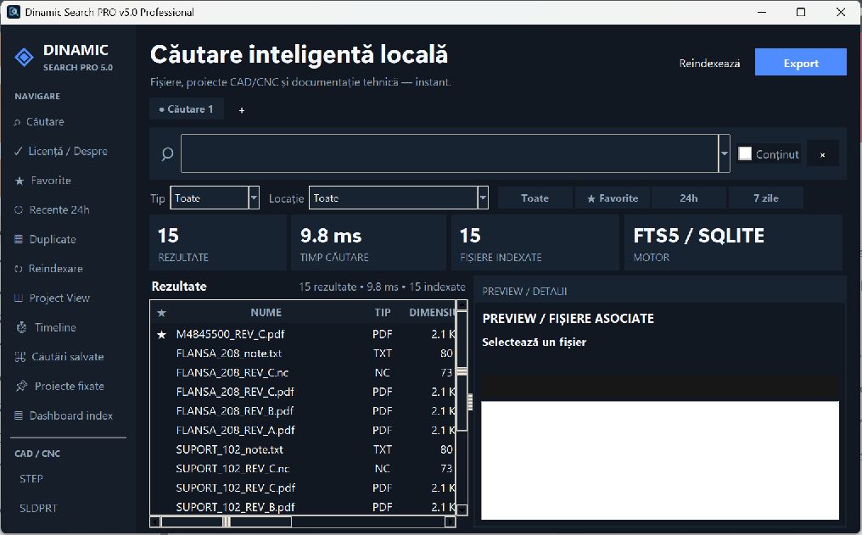The width and height of the screenshot is (862, 535).
Task: Click the ★ Favorite quick filter button
Action: click(x=613, y=198)
